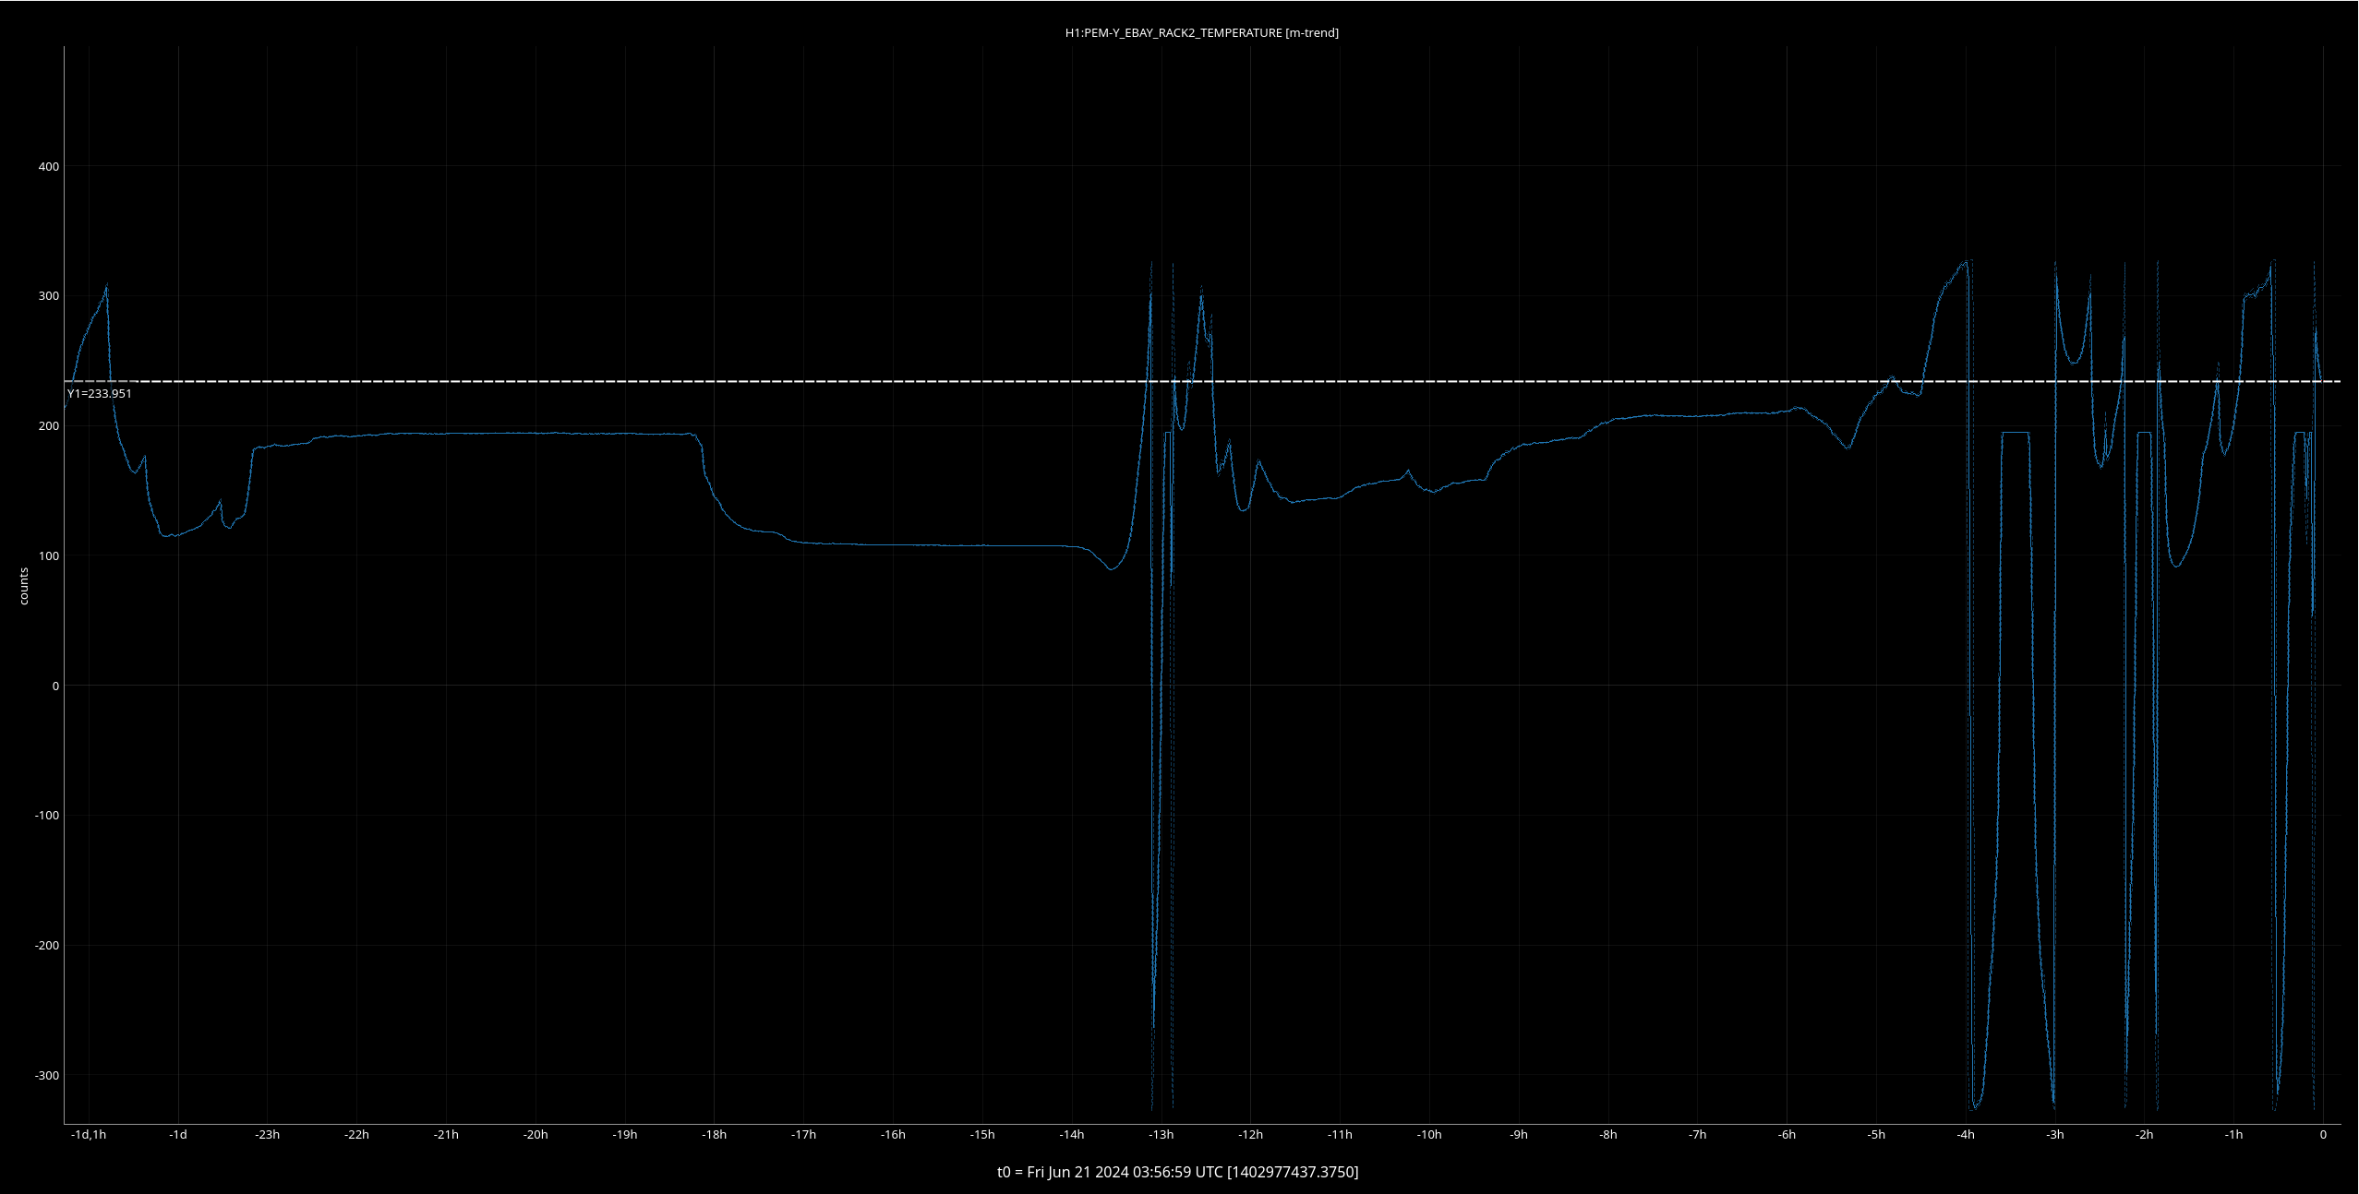Click the -20h x-axis tick label

point(536,1134)
